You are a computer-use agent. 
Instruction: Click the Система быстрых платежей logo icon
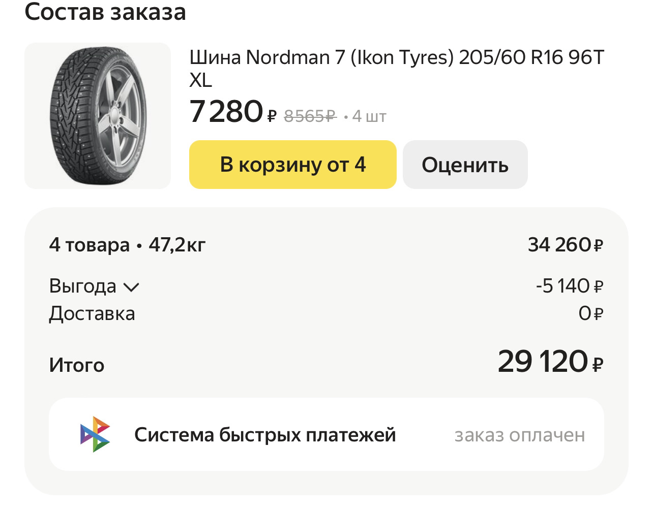[95, 435]
